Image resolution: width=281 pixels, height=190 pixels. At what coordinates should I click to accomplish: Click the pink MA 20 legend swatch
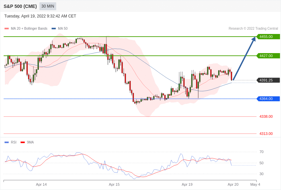[x=7, y=28]
